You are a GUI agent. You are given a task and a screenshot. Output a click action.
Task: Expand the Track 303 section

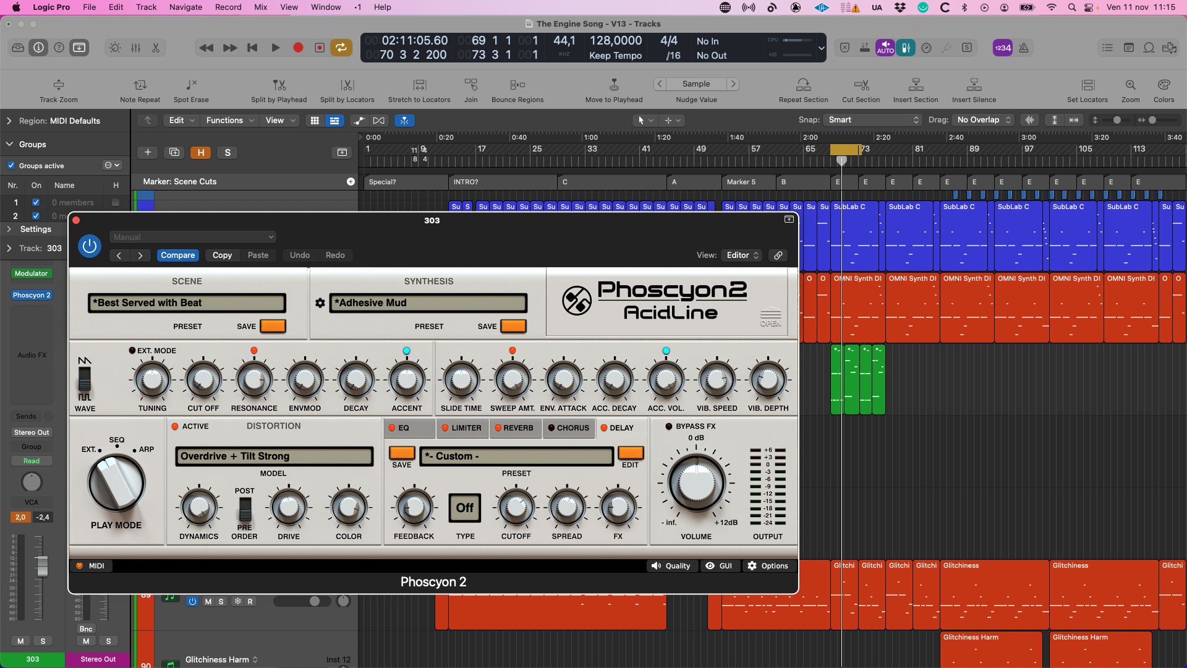pos(9,248)
